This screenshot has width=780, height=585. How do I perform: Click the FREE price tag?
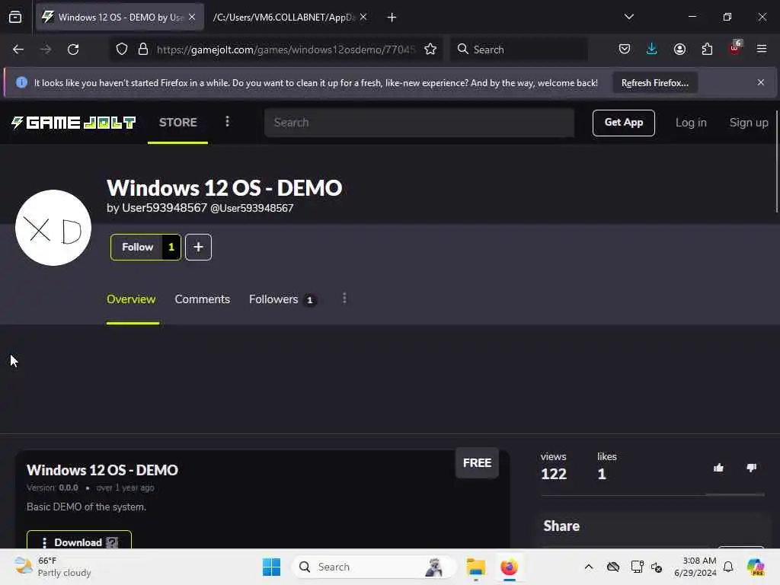tap(477, 463)
